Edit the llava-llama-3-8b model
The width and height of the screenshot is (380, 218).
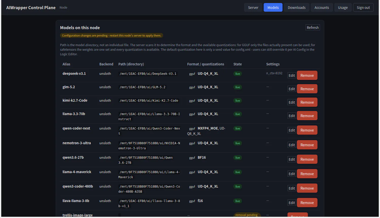pyautogui.click(x=292, y=203)
